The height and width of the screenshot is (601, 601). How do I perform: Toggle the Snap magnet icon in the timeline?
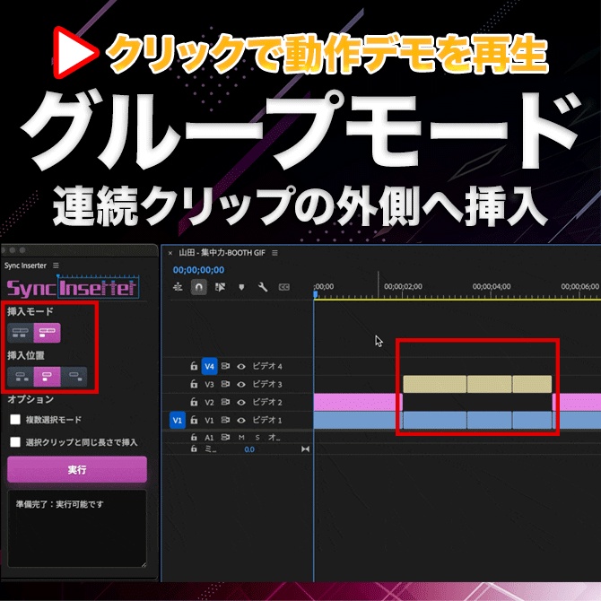(x=199, y=287)
